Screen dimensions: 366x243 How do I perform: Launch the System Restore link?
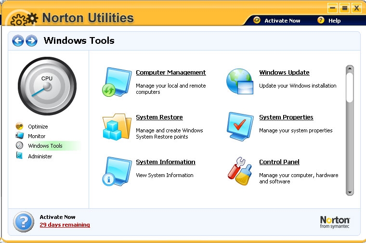pos(159,117)
